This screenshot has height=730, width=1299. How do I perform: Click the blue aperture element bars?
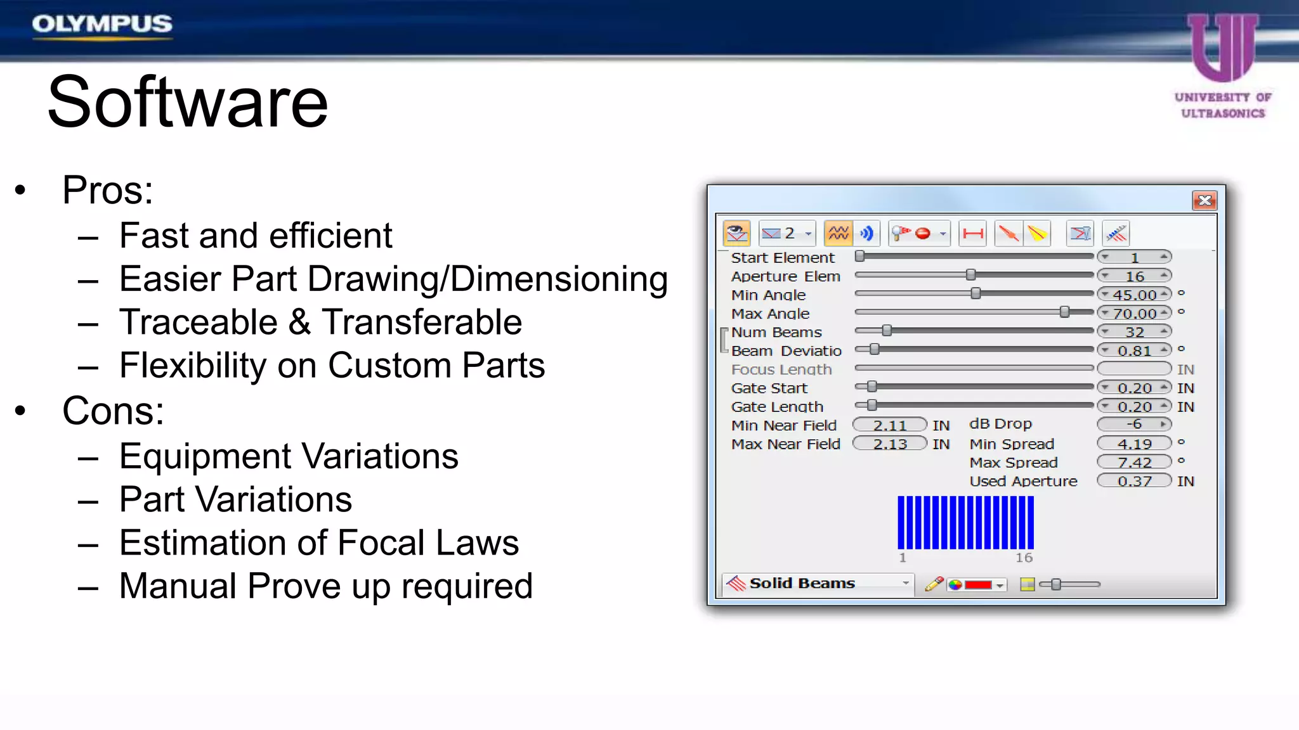[965, 523]
